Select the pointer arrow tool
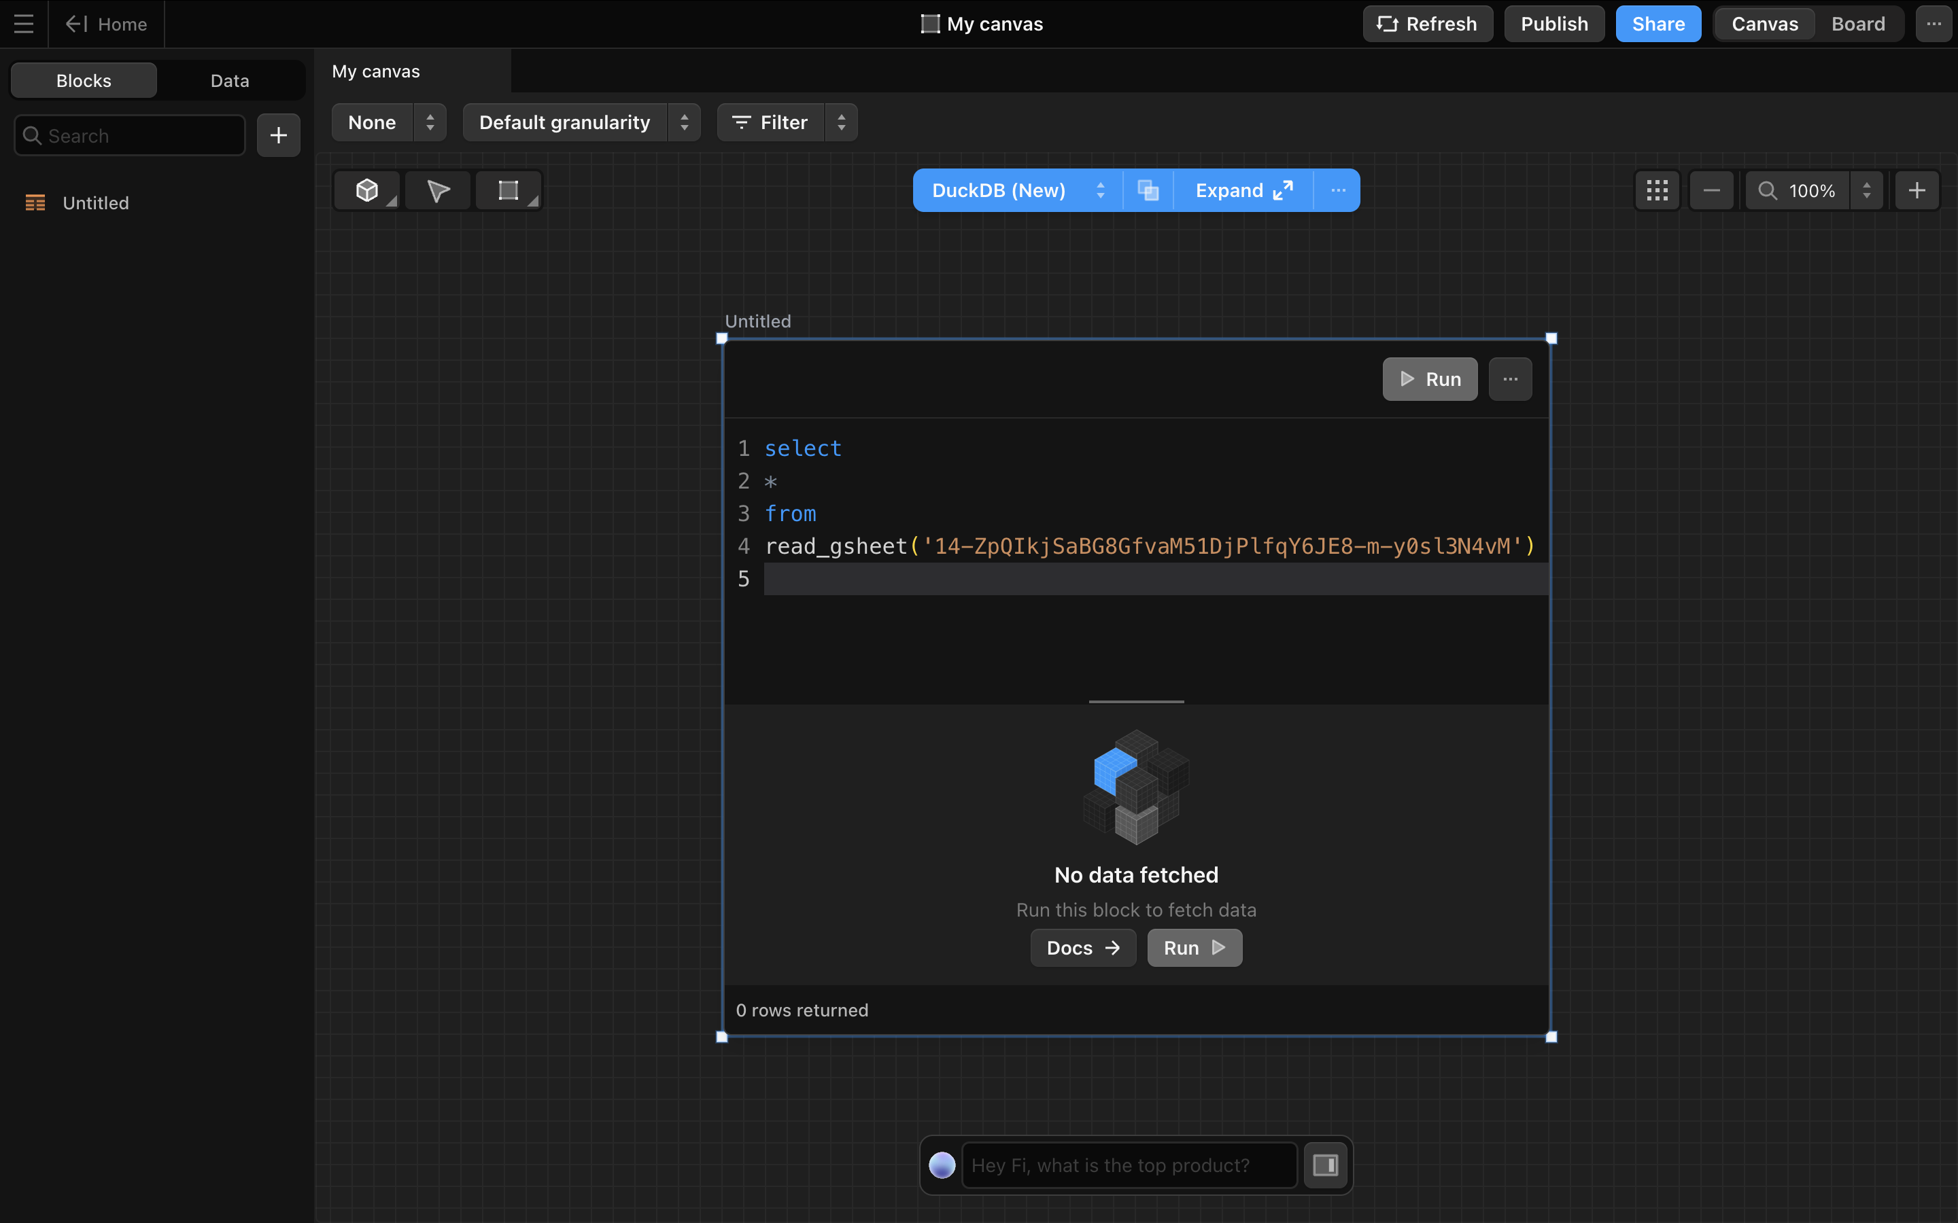 pyautogui.click(x=438, y=190)
